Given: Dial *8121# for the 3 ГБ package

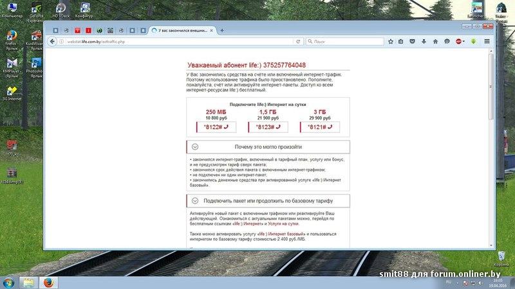Looking at the screenshot, I should [320, 127].
